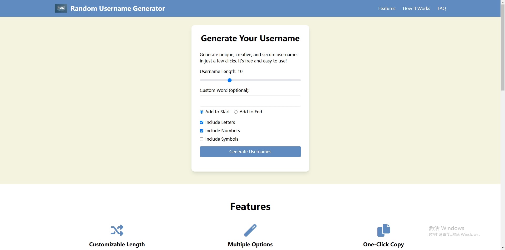Go to the FAQ nav link

click(x=442, y=8)
